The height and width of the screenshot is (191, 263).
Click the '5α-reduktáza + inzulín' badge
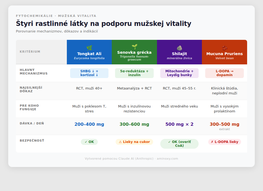(x=134, y=73)
